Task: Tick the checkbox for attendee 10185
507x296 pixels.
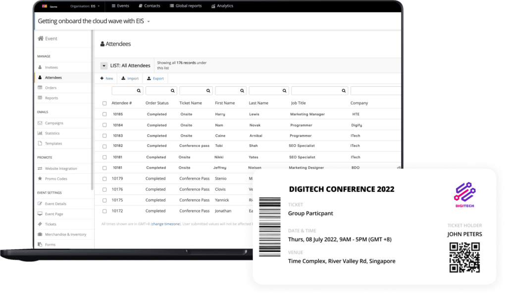Action: 104,114
